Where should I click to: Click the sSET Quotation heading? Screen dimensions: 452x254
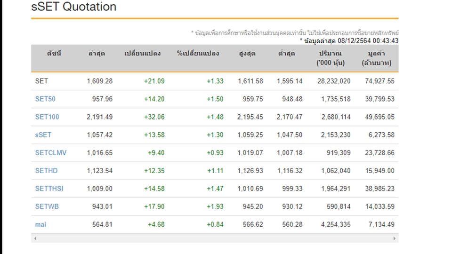pyautogui.click(x=74, y=7)
